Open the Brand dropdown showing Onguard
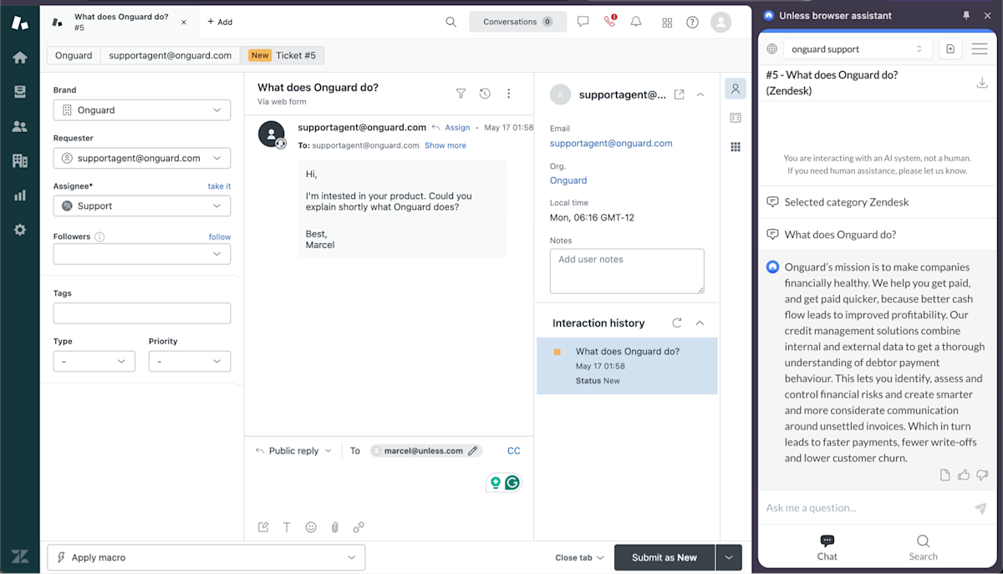1003x574 pixels. (142, 110)
